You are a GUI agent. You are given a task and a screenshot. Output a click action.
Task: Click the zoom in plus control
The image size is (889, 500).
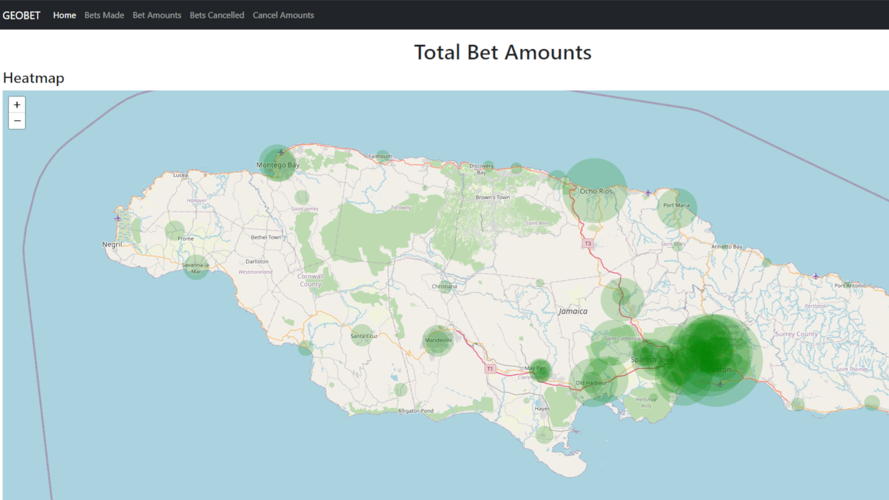(x=17, y=105)
